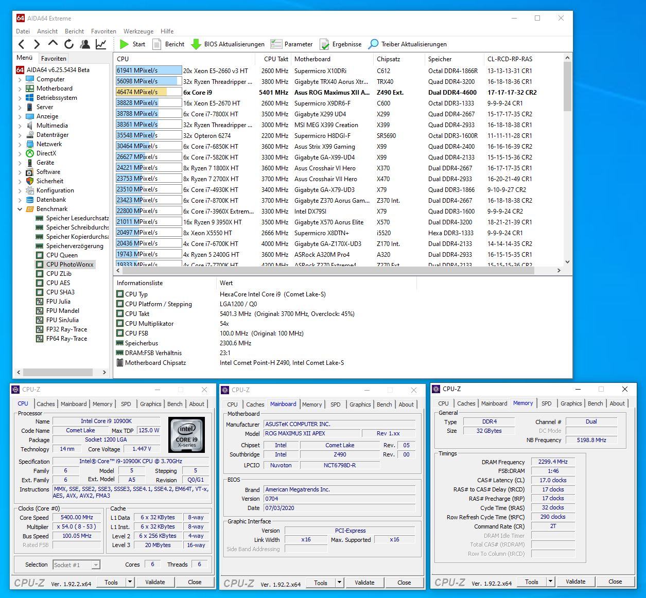The width and height of the screenshot is (646, 598).
Task: Select Speicher Lesedurchsatz benchmark
Action: pos(77,218)
